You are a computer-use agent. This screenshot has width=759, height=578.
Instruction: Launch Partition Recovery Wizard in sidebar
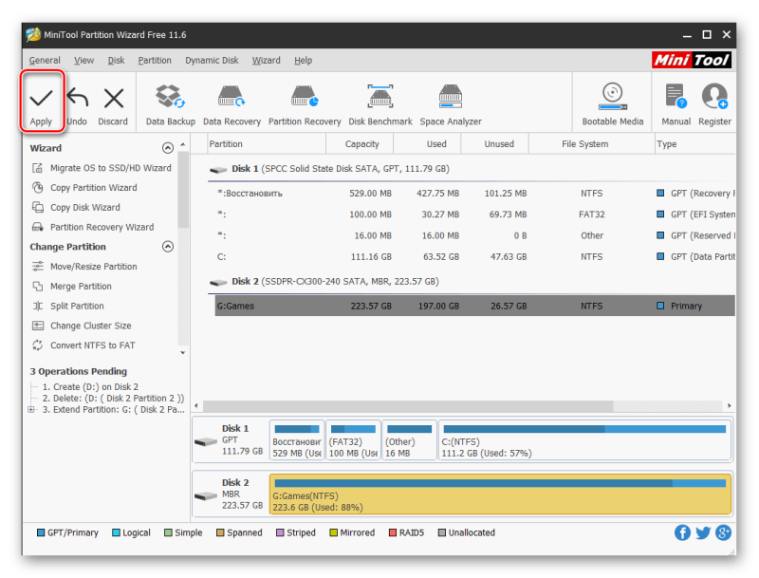[93, 227]
